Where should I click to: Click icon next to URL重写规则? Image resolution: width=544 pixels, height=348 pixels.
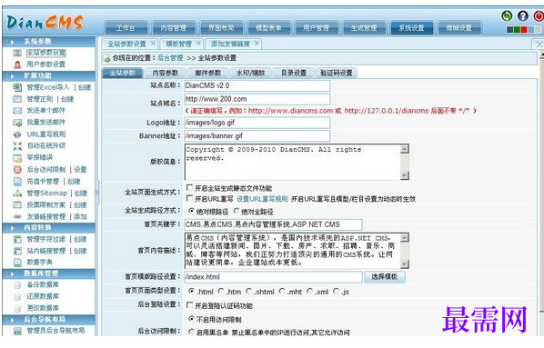pos(17,134)
